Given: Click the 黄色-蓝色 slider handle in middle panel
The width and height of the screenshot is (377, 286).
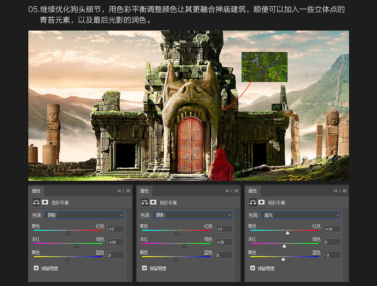Looking at the screenshot, I should (x=176, y=259).
